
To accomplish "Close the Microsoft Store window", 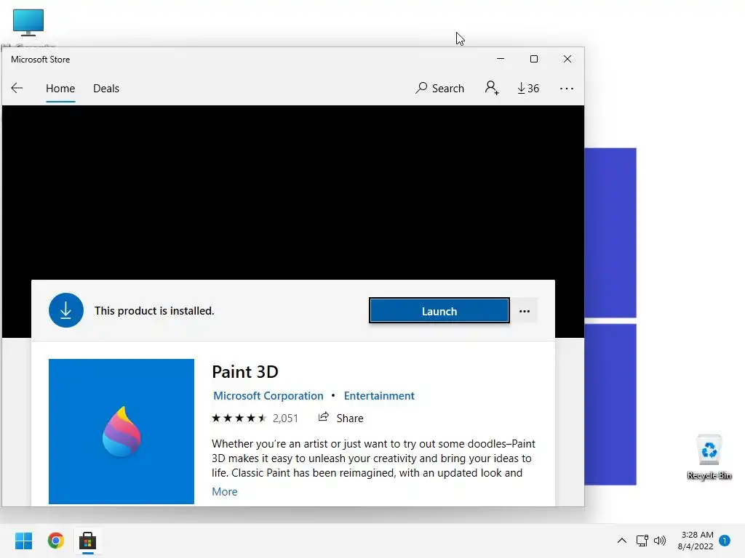I will click(x=567, y=59).
